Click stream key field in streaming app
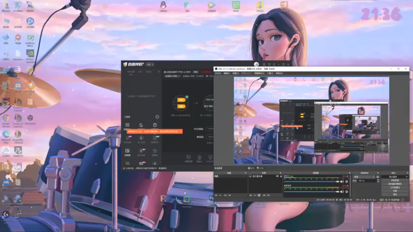 point(210,137)
